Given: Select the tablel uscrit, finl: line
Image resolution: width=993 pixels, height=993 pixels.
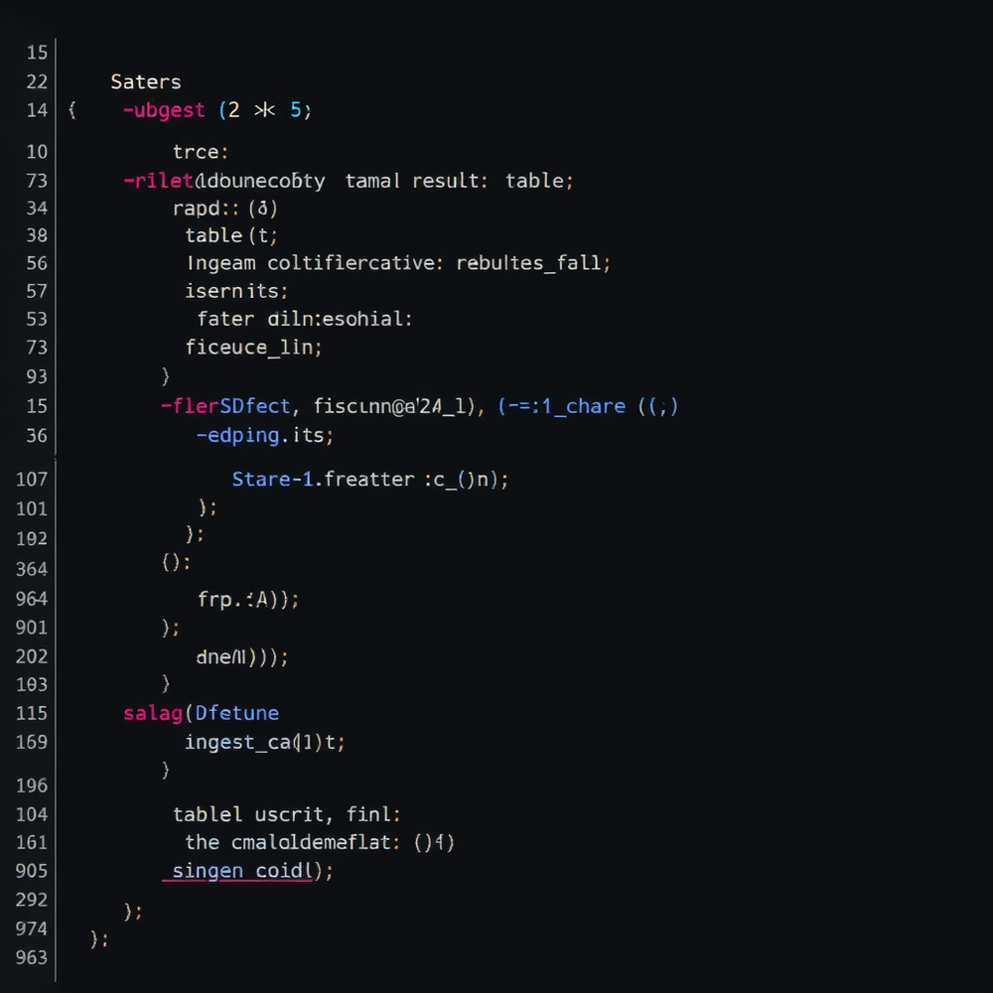Looking at the screenshot, I should (287, 814).
